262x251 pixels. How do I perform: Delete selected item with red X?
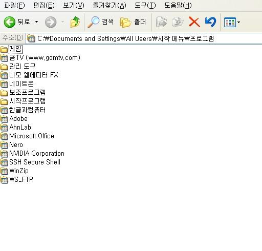(x=194, y=22)
